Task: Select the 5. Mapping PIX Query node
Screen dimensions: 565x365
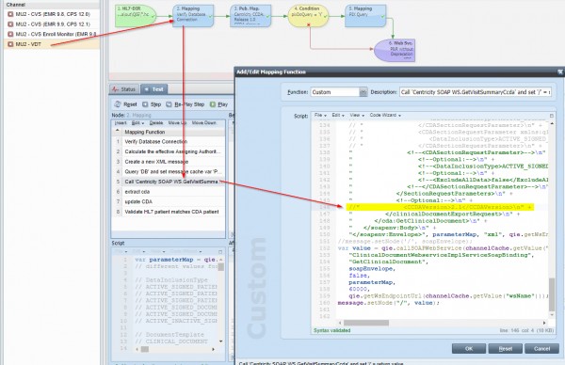Action: point(365,15)
